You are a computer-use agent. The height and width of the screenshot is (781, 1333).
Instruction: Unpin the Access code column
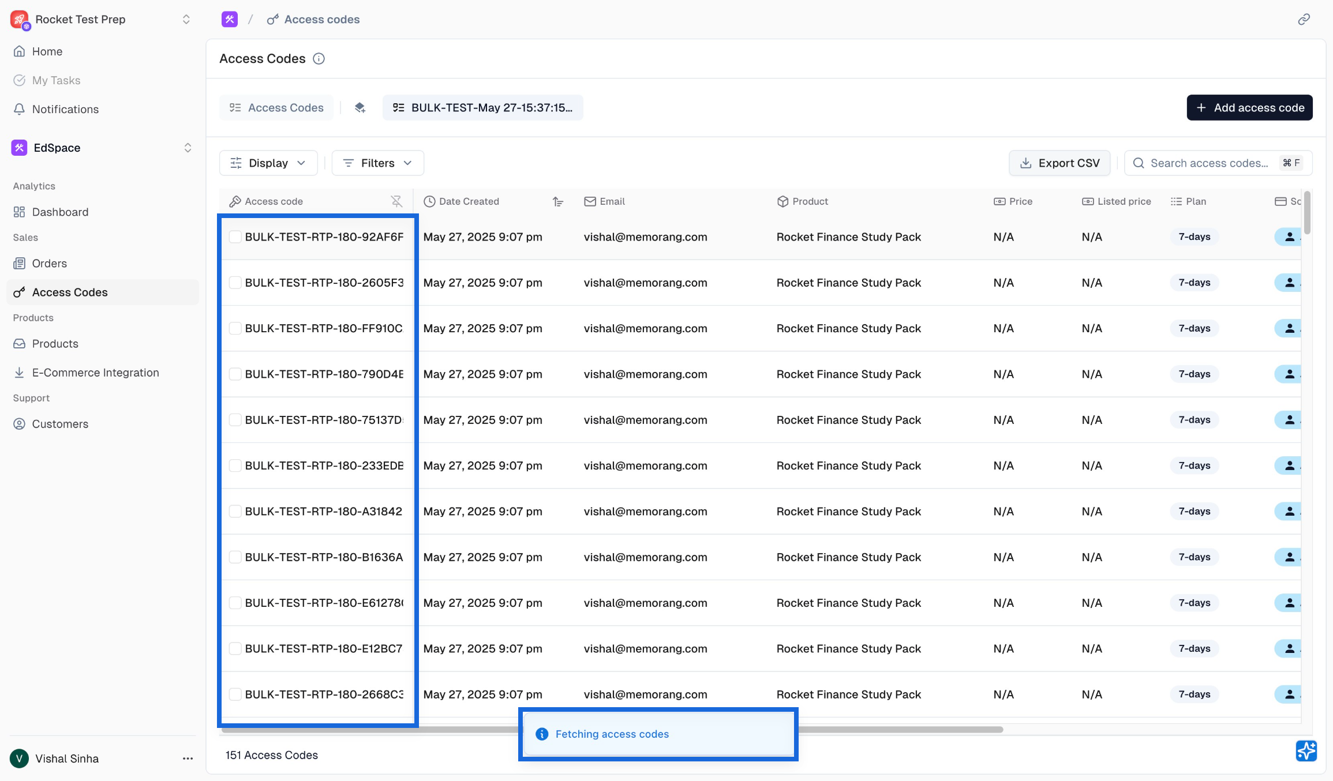396,201
